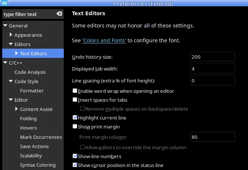This screenshot has width=248, height=170.
Task: Select the Syntax Coloring preferences page
Action: pyautogui.click(x=38, y=165)
